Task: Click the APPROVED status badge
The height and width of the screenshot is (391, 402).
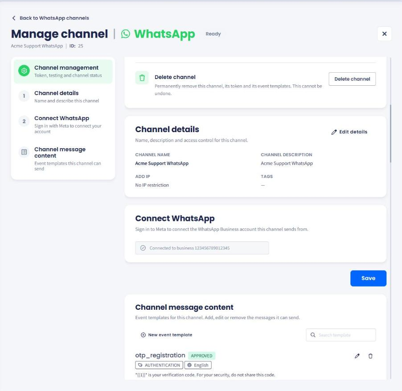Action: click(202, 356)
